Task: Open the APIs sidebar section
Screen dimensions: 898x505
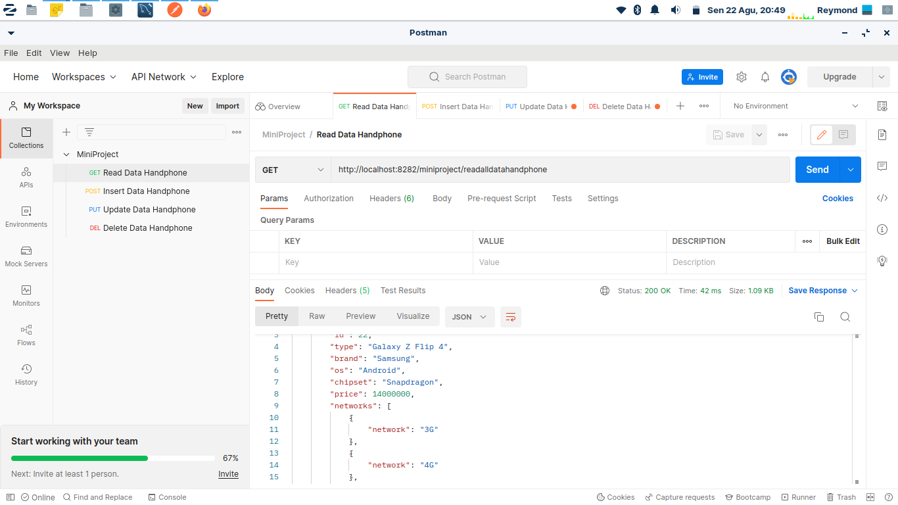Action: [26, 178]
